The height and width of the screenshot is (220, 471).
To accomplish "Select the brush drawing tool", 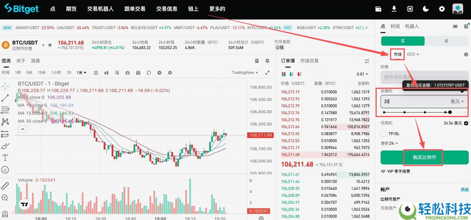I will click(5, 146).
